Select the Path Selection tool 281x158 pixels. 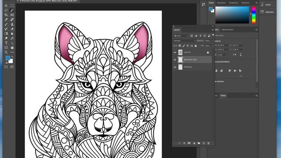point(12,43)
